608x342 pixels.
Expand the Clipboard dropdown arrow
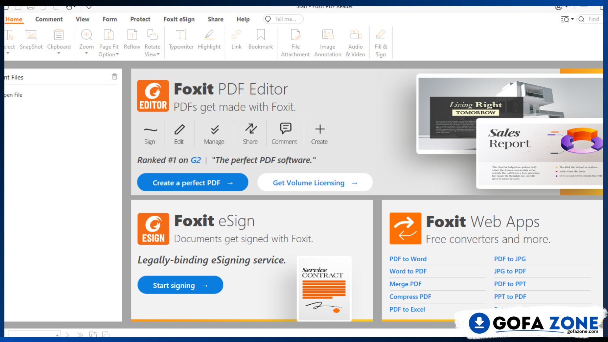pyautogui.click(x=59, y=54)
